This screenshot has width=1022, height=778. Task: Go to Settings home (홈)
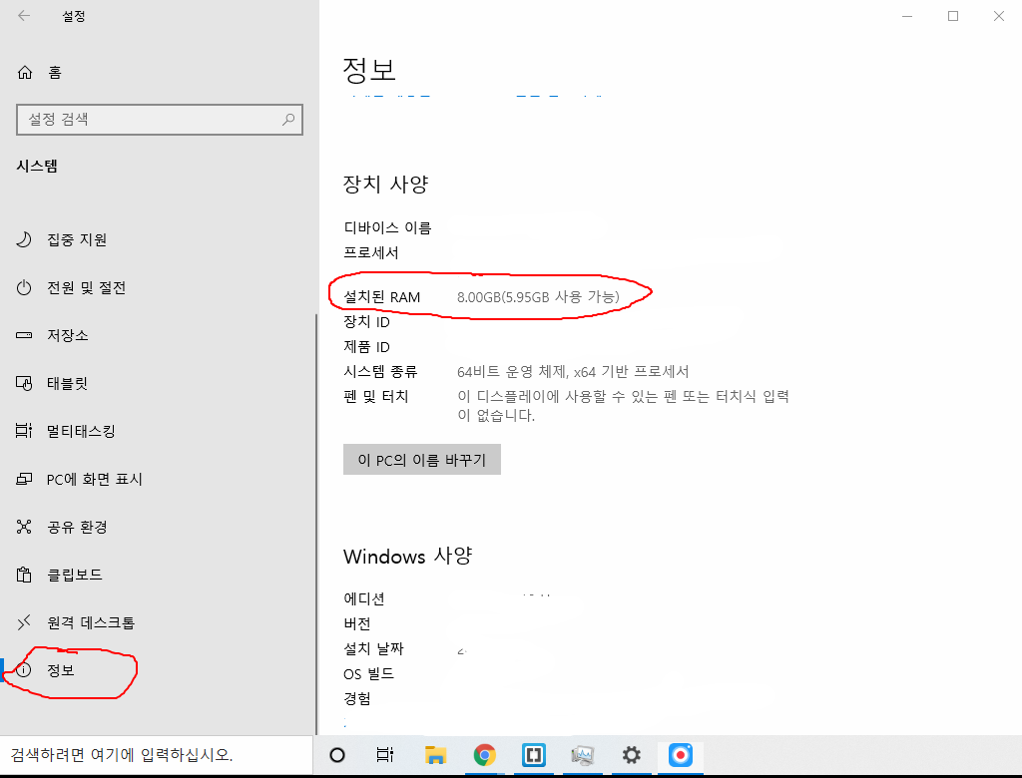coord(39,73)
